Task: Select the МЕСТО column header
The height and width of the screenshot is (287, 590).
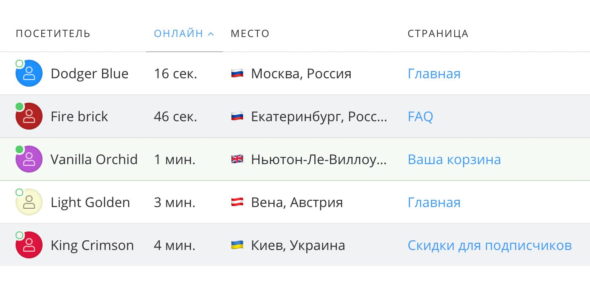Action: pyautogui.click(x=249, y=33)
